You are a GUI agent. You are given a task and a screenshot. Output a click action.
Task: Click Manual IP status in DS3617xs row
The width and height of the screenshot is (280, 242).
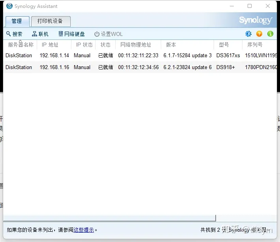[x=82, y=56]
